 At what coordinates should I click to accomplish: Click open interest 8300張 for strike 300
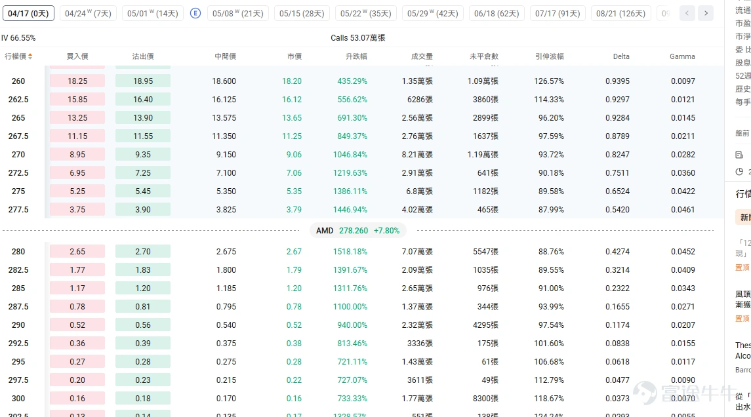pos(485,399)
